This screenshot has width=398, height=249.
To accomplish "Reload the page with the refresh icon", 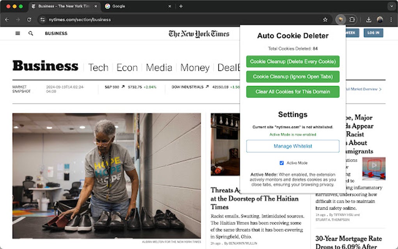I will click(x=29, y=20).
